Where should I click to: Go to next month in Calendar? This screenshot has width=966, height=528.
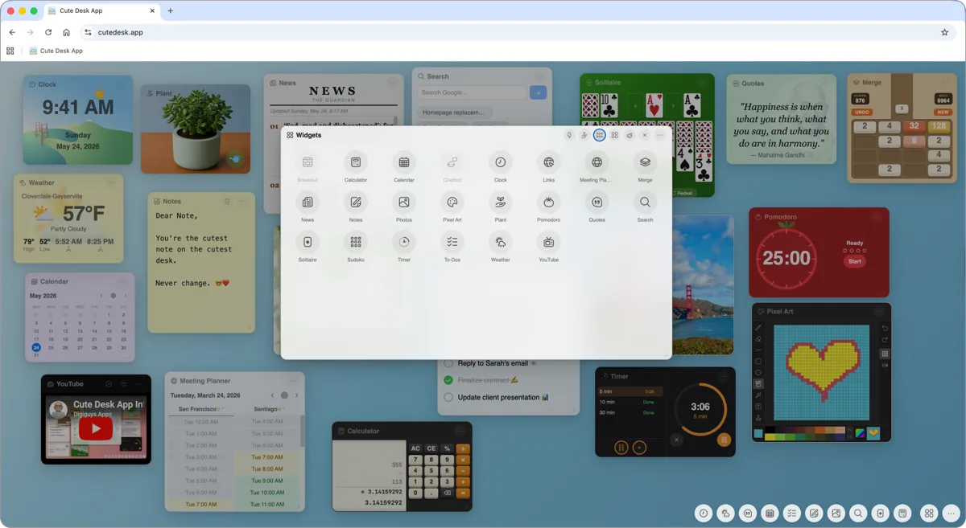click(125, 296)
